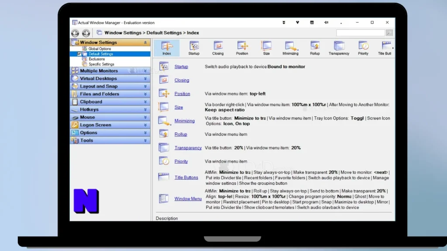447x251 pixels.
Task: Click the Startup link in the index list
Action: point(181,67)
